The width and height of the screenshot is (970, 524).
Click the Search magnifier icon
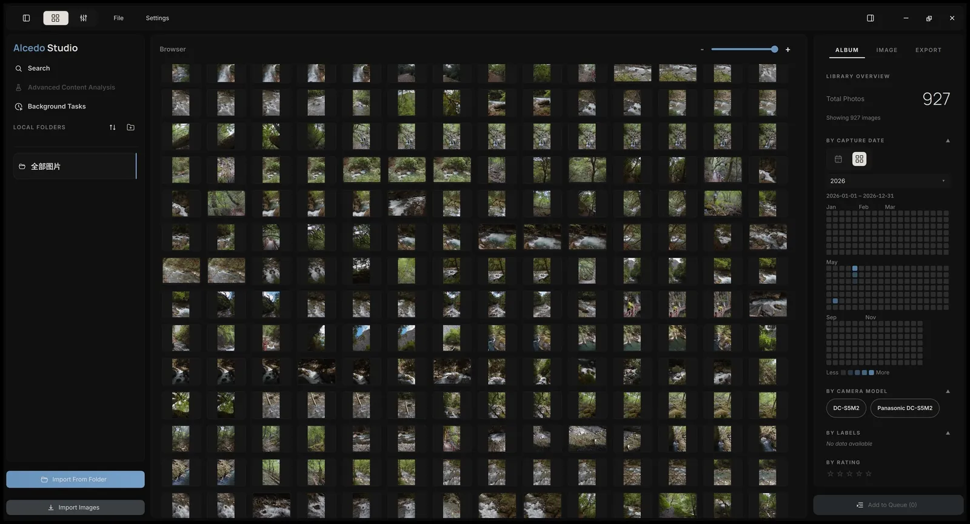[x=19, y=69]
